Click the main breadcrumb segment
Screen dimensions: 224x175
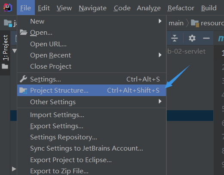click(x=176, y=23)
